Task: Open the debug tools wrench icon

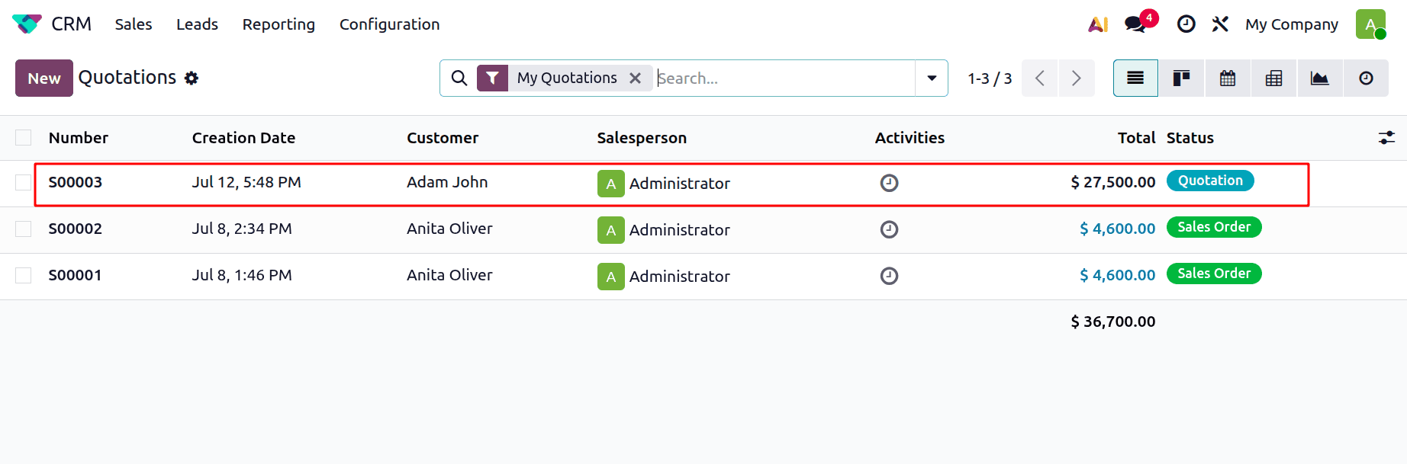Action: coord(1220,24)
